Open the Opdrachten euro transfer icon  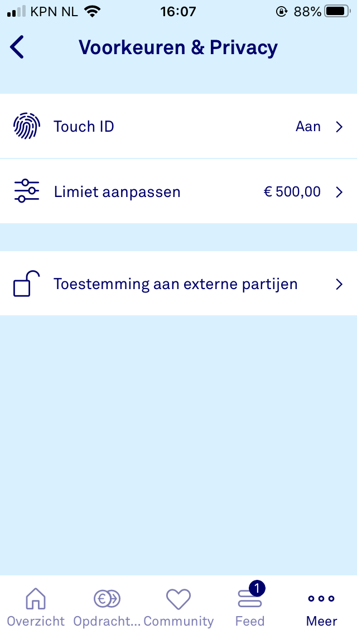pyautogui.click(x=107, y=598)
